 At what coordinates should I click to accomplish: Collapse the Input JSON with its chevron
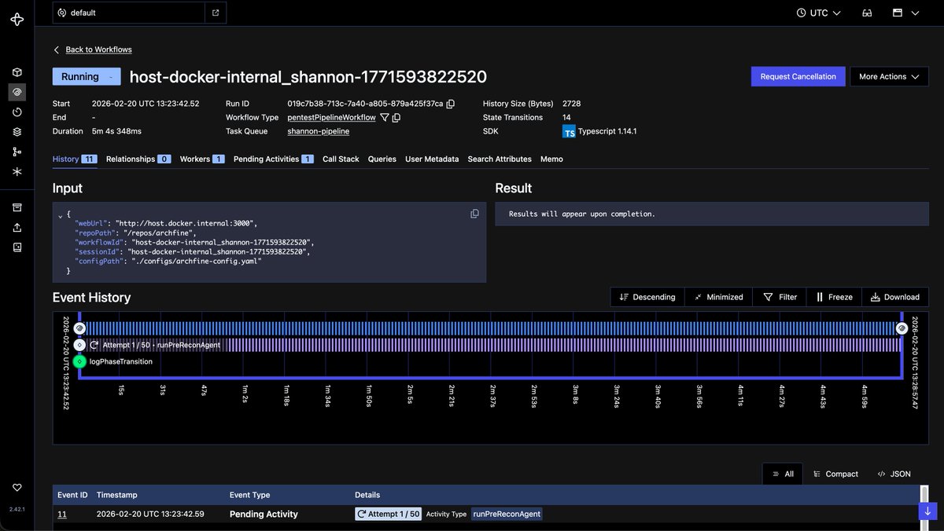61,214
